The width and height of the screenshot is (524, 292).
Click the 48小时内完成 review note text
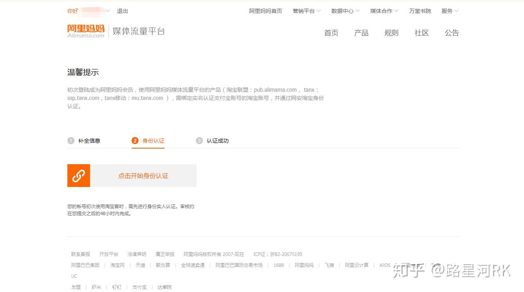(x=116, y=214)
